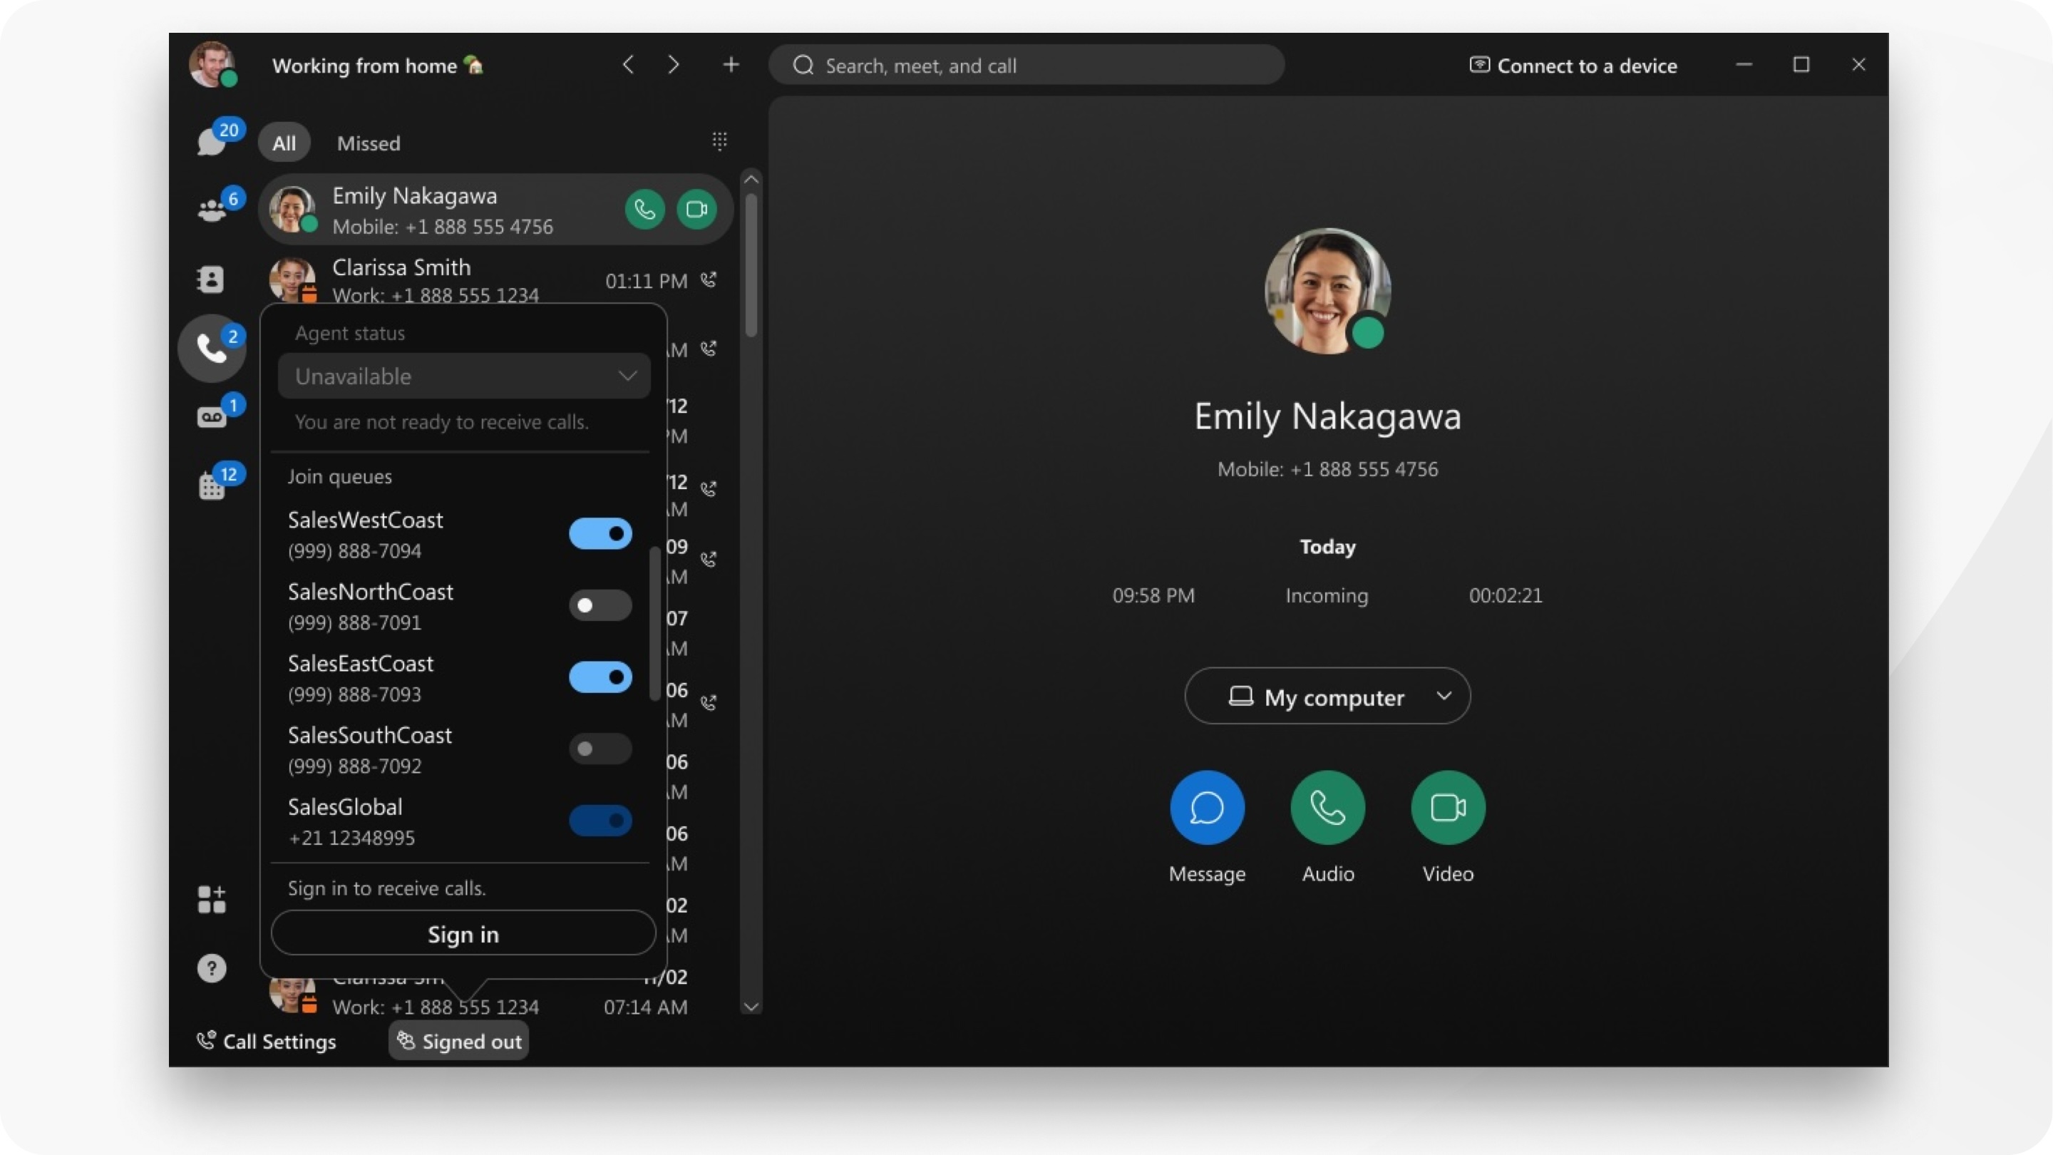Open the search meet and call field

click(x=1025, y=65)
